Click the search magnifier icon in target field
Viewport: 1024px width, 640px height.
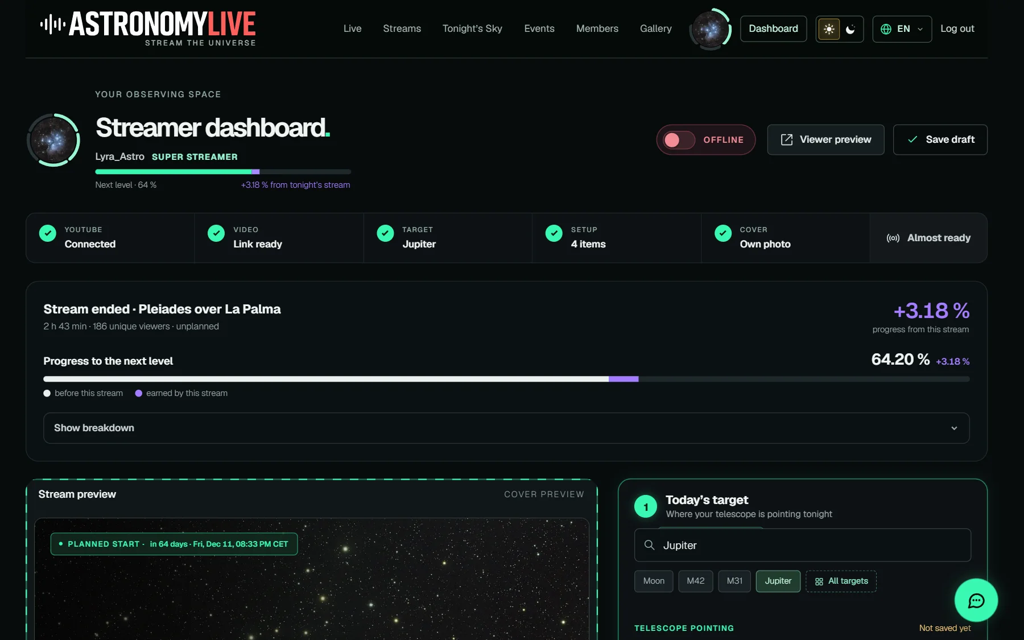[x=649, y=545]
